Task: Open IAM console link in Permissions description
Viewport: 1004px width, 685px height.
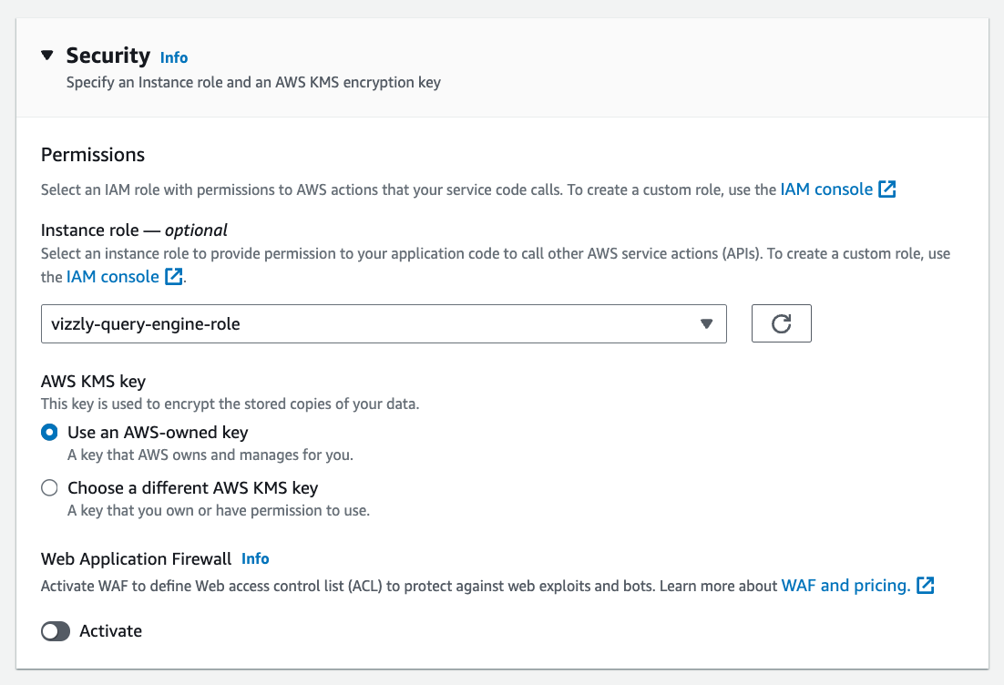Action: pos(826,189)
